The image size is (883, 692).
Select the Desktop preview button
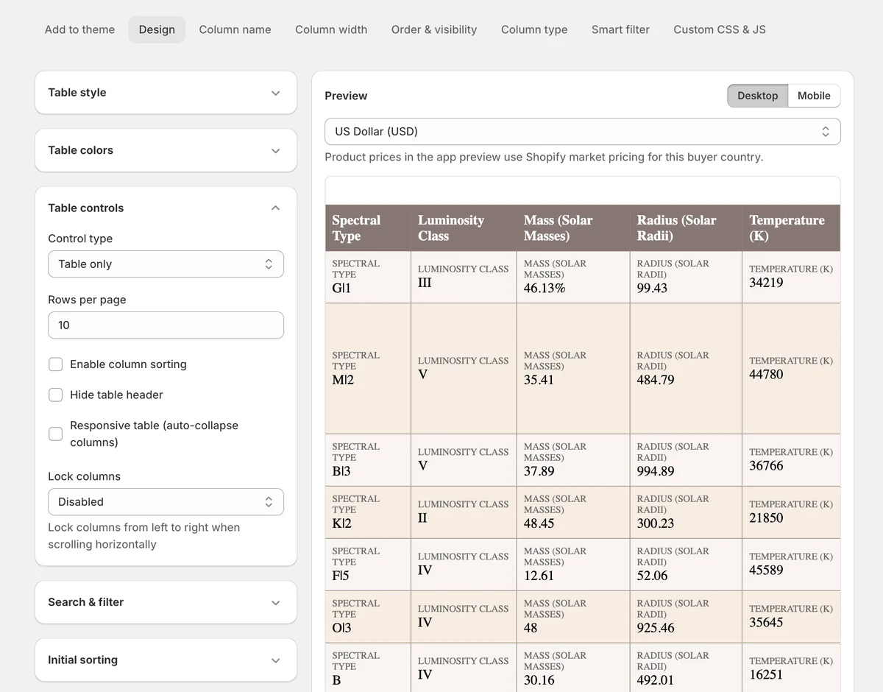point(757,96)
